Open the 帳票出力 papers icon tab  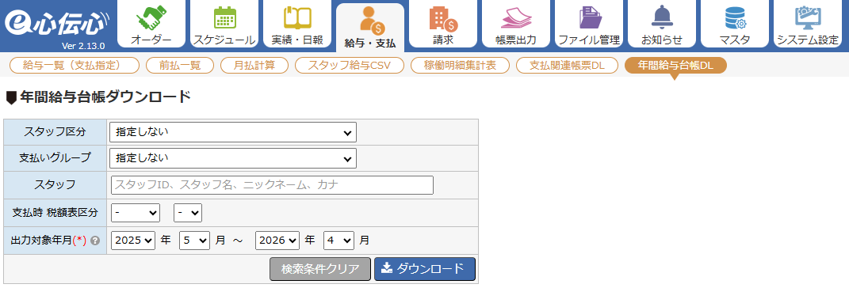tap(516, 24)
